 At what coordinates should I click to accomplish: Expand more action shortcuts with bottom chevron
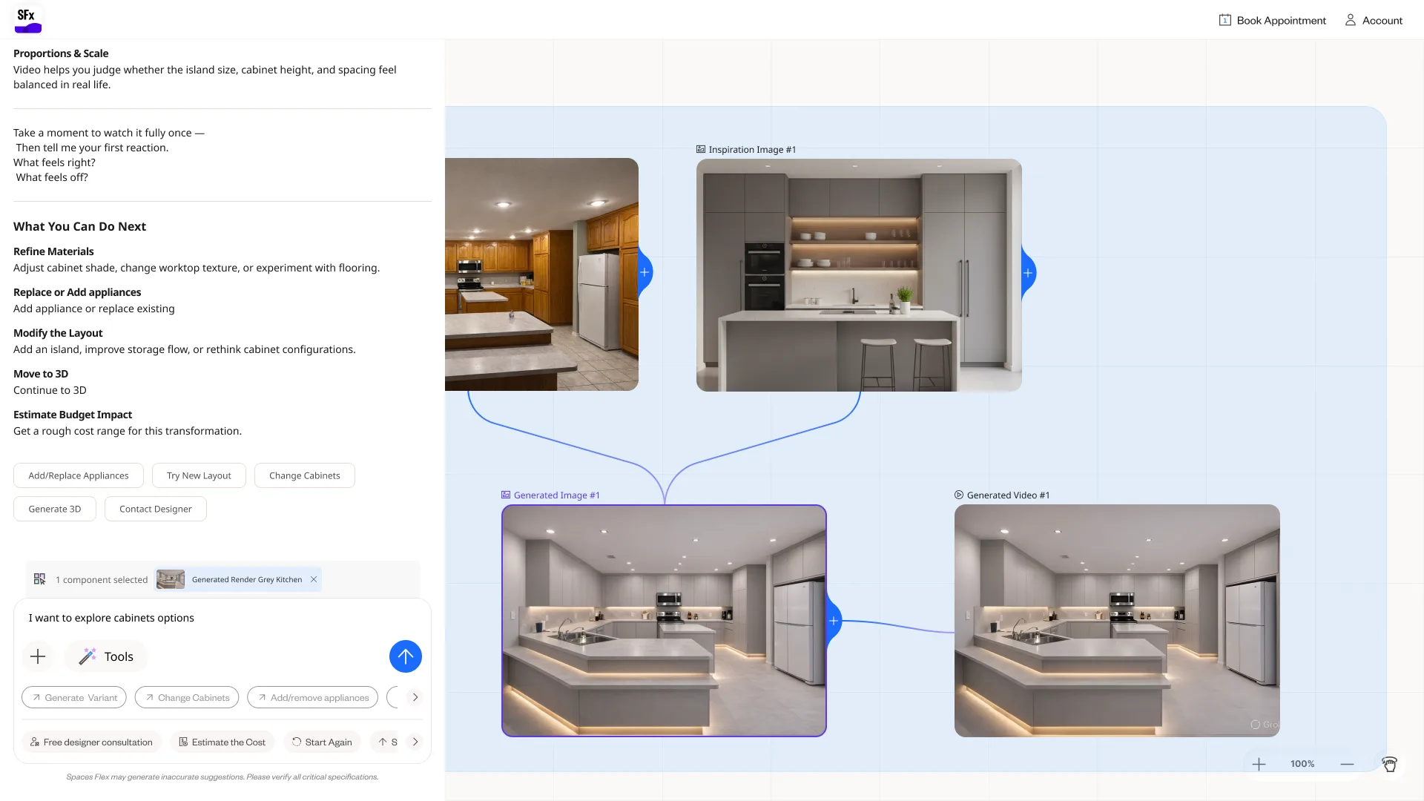415,742
